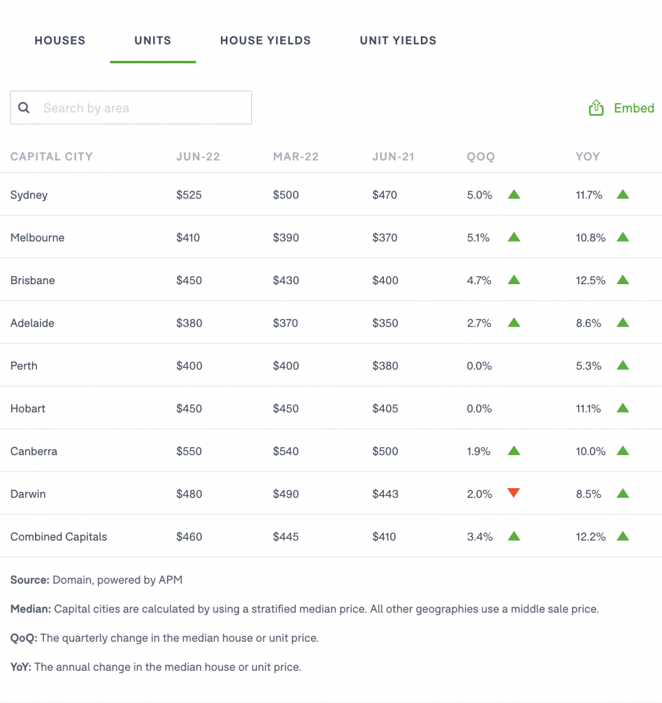Click Darwin's red QoQ down arrow

514,493
